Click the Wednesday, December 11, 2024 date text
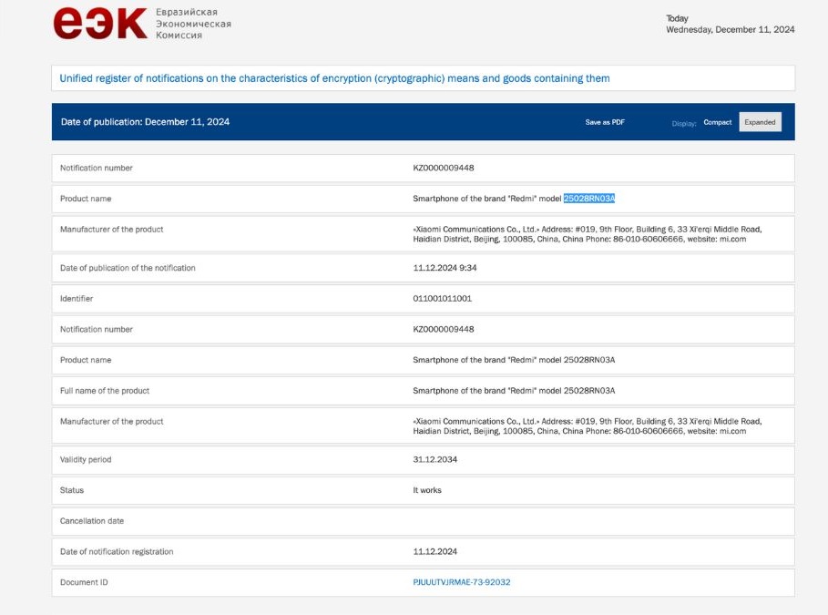 click(730, 29)
